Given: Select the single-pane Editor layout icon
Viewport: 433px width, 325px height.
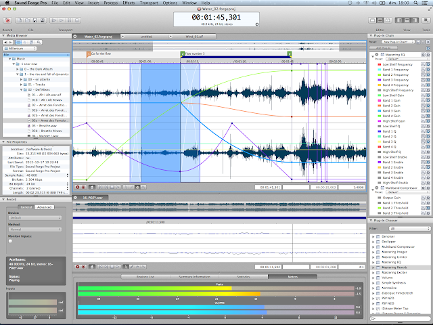Looking at the screenshot, I should click(373, 20).
